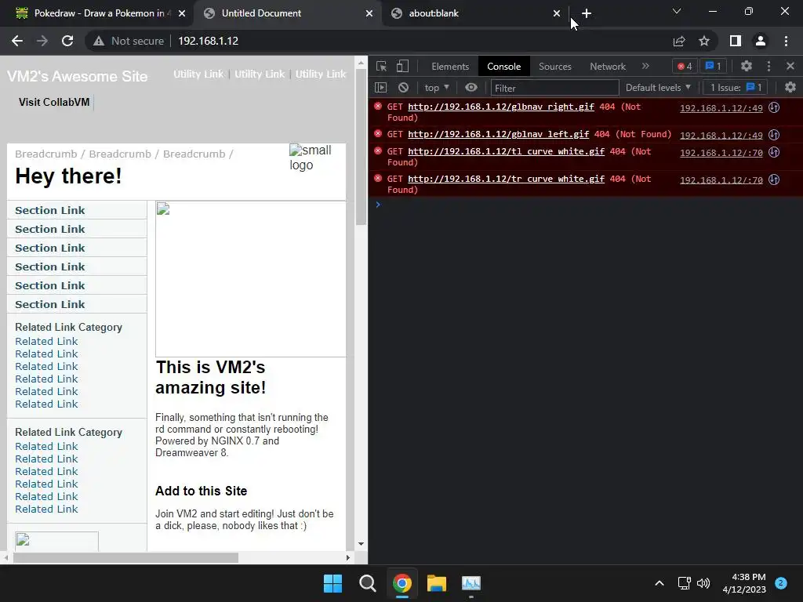
Task: Open the Chrome three-dot menu
Action: pyautogui.click(x=786, y=41)
